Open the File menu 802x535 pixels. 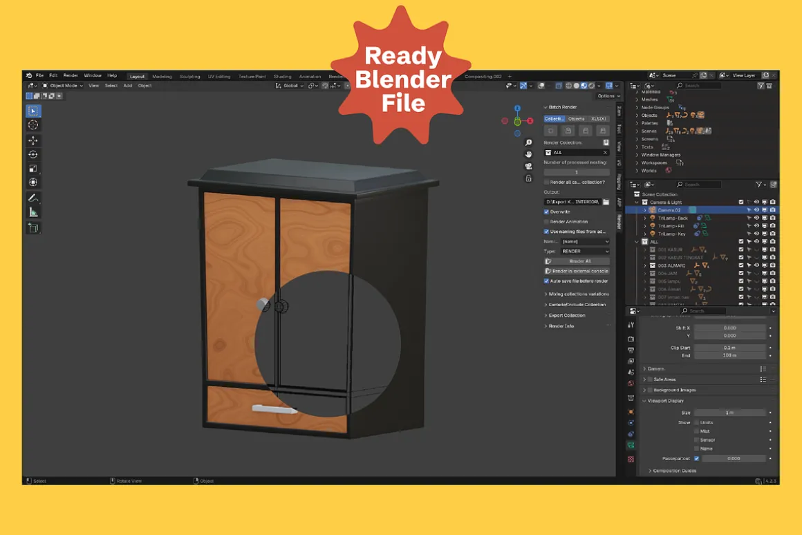click(x=39, y=75)
